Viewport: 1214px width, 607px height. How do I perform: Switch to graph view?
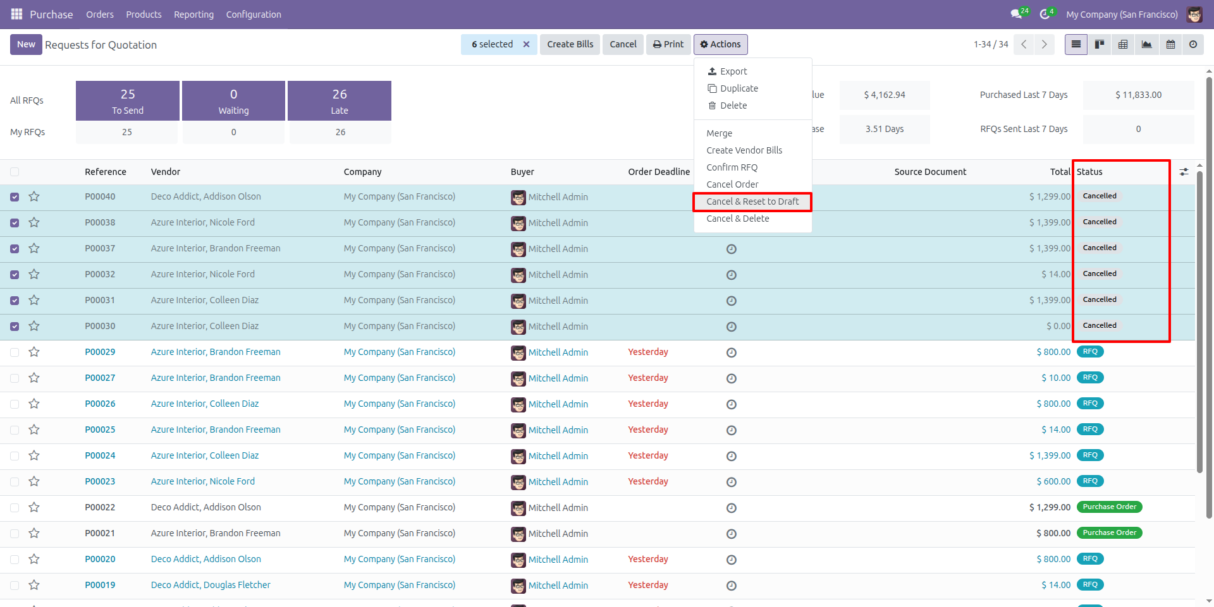pyautogui.click(x=1146, y=44)
